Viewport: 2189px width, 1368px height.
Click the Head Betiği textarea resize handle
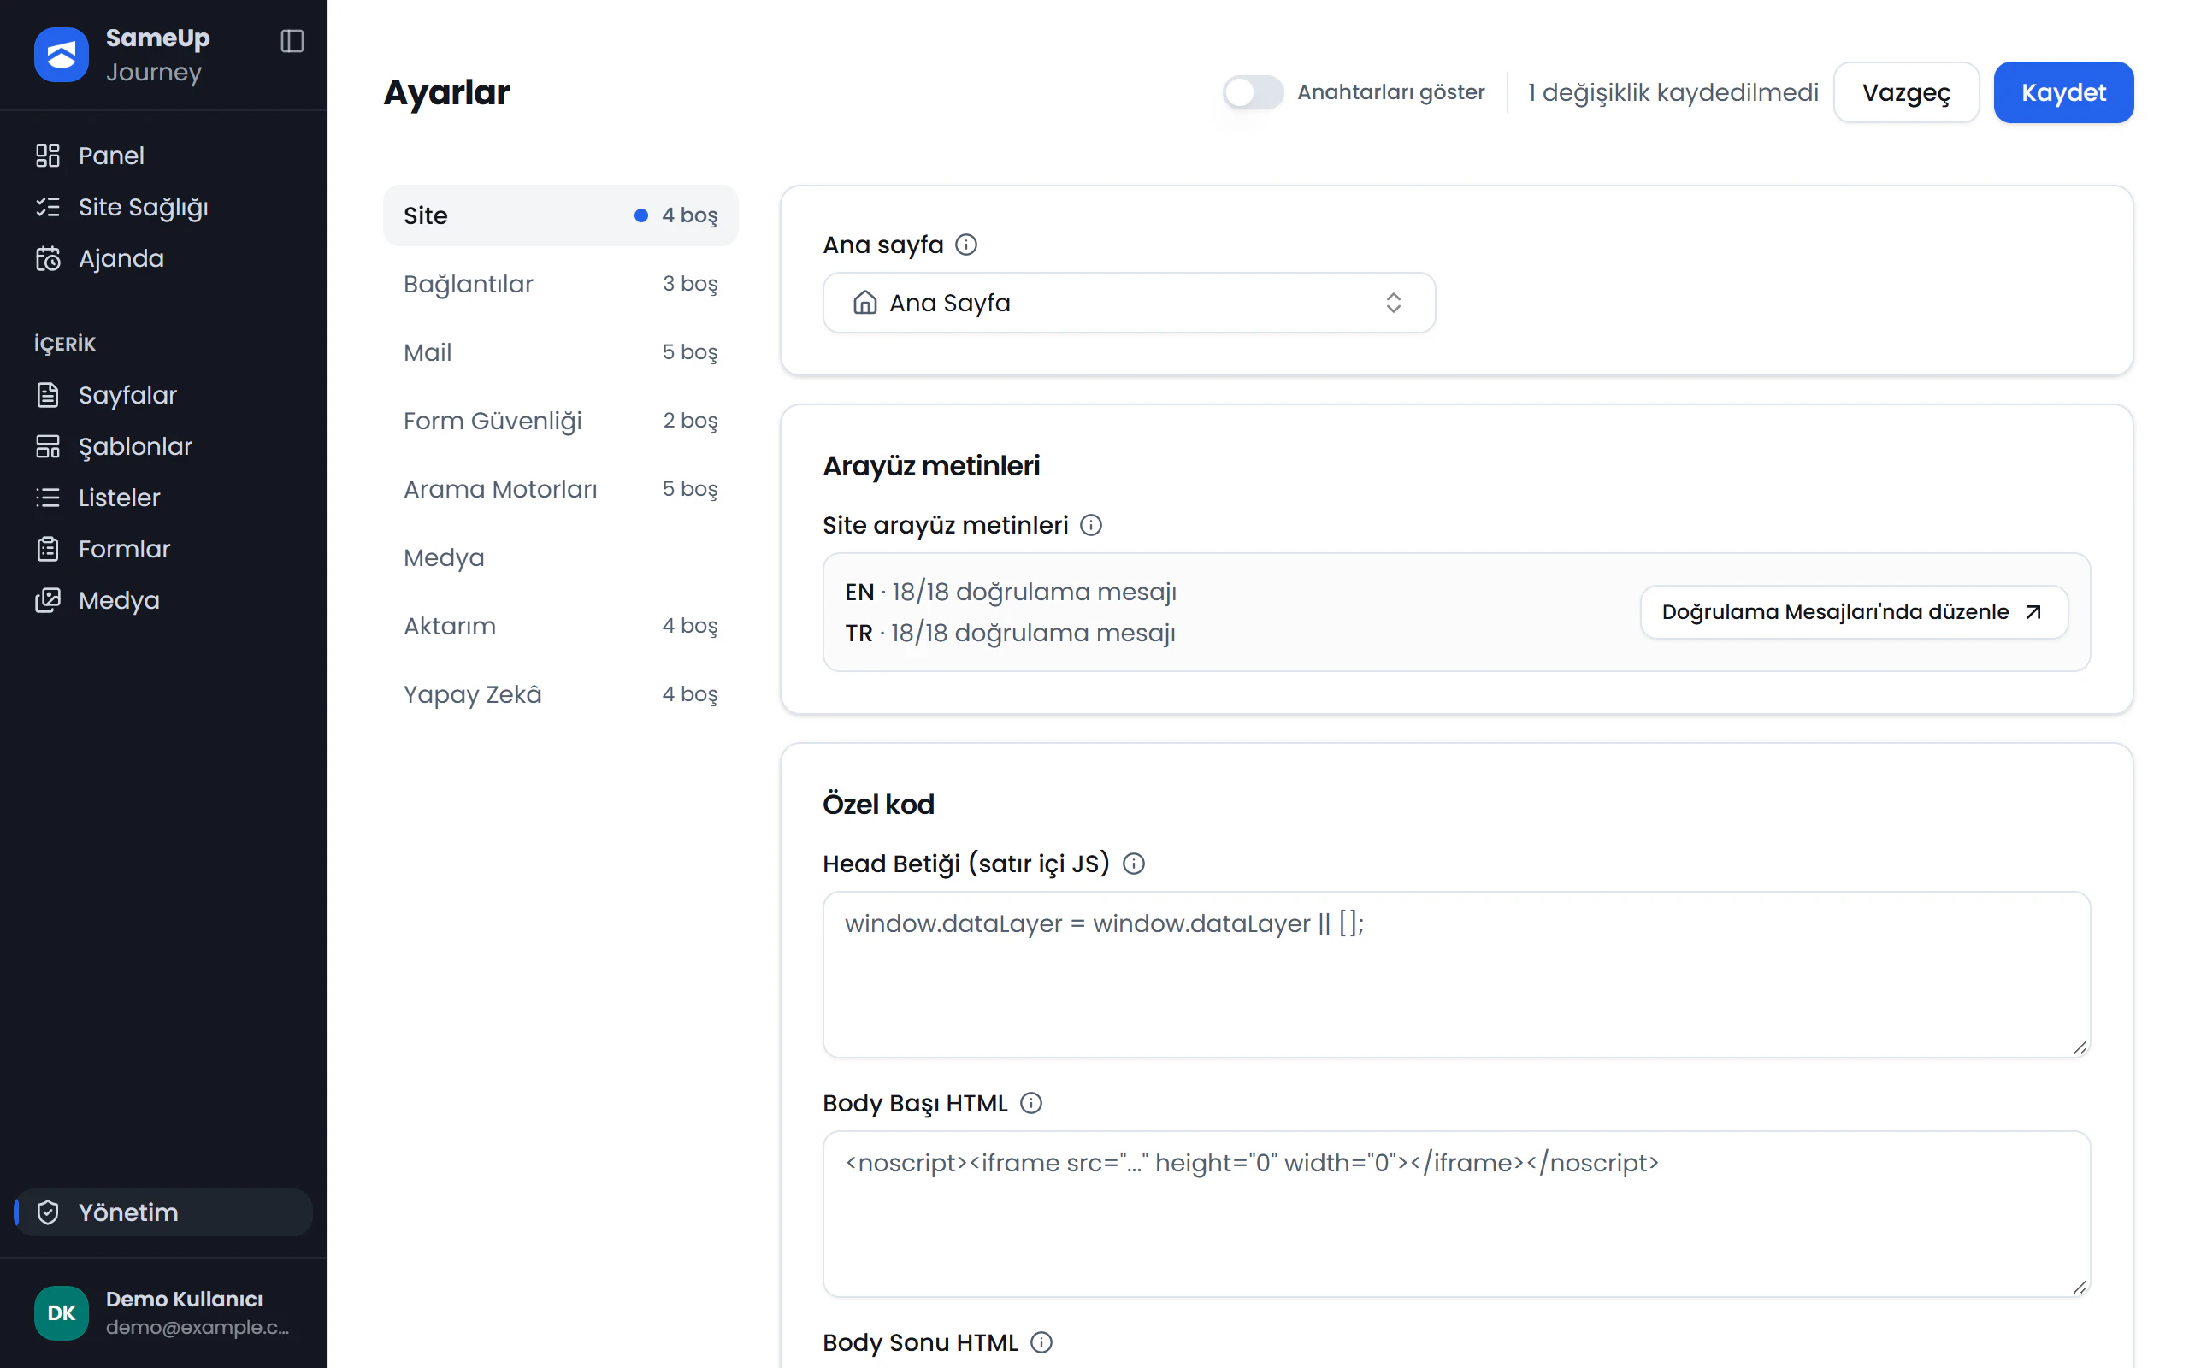(2080, 1047)
